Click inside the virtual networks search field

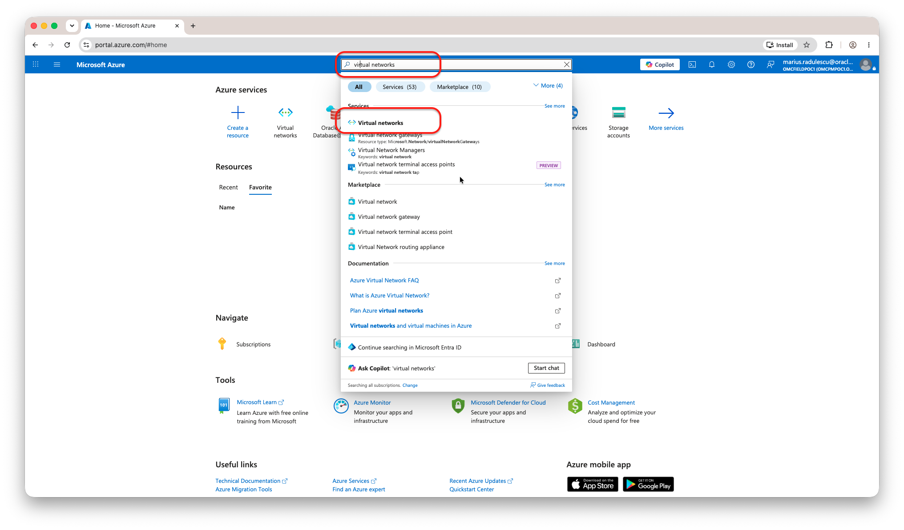(x=456, y=64)
